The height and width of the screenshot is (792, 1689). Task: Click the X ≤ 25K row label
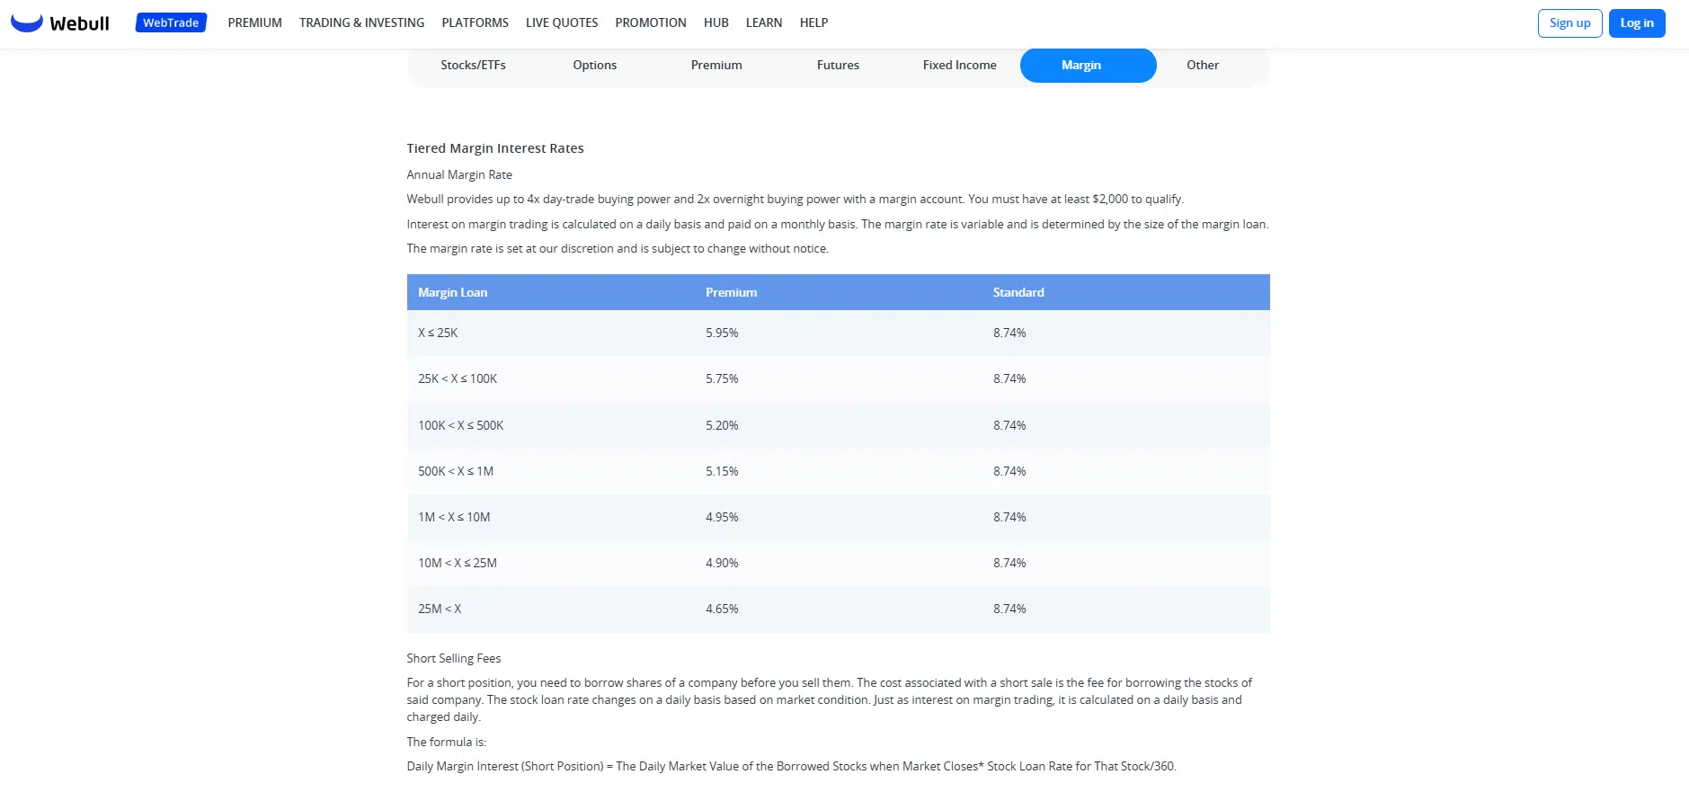coord(438,333)
